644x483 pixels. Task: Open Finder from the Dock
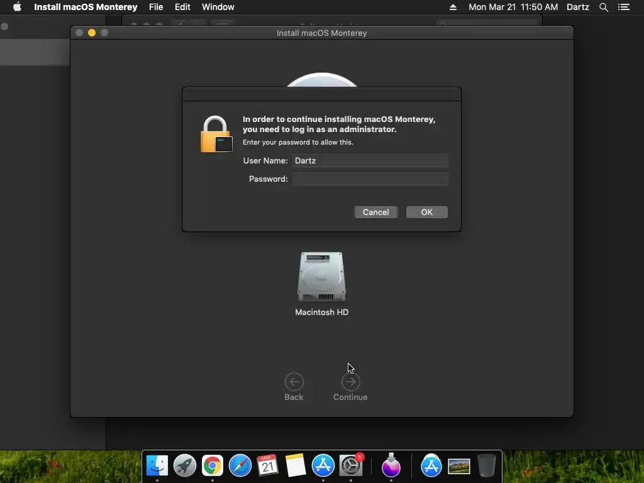(x=157, y=466)
